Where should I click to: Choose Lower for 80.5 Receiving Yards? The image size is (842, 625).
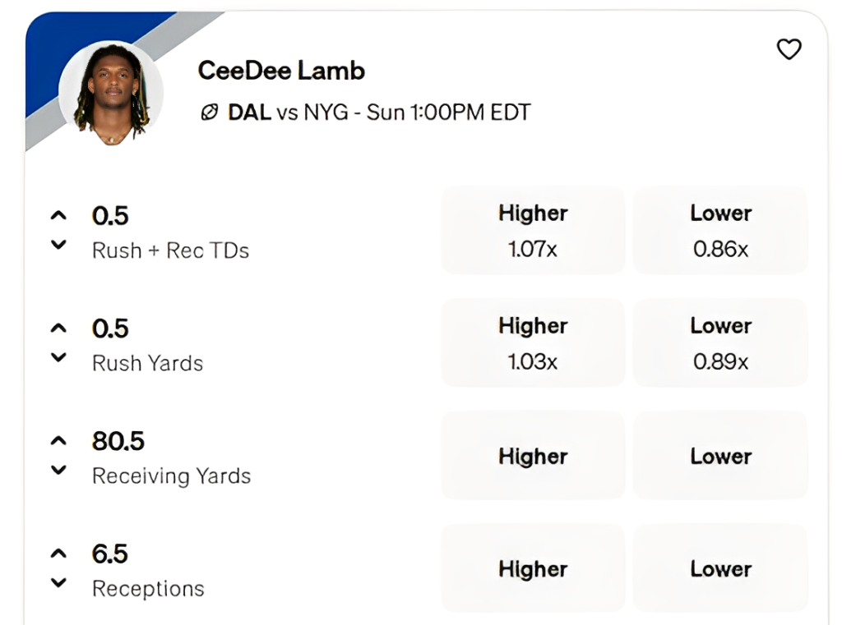[720, 456]
